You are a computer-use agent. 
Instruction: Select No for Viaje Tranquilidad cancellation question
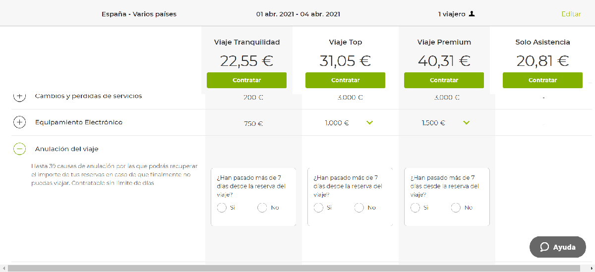[262, 208]
